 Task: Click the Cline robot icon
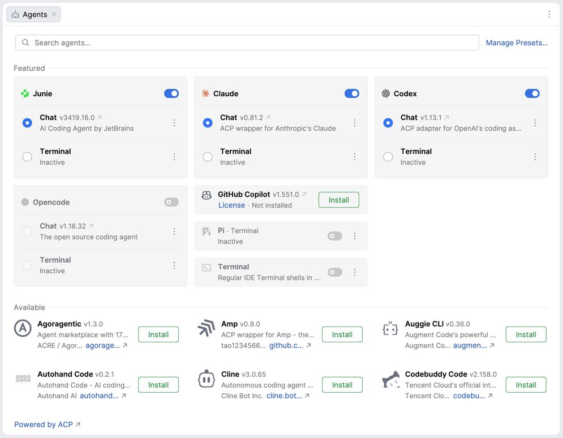(207, 379)
